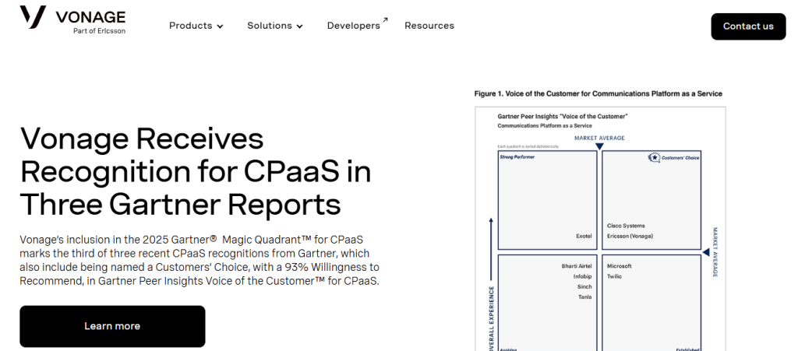The image size is (798, 351).
Task: Open the Resources page
Action: pos(429,26)
